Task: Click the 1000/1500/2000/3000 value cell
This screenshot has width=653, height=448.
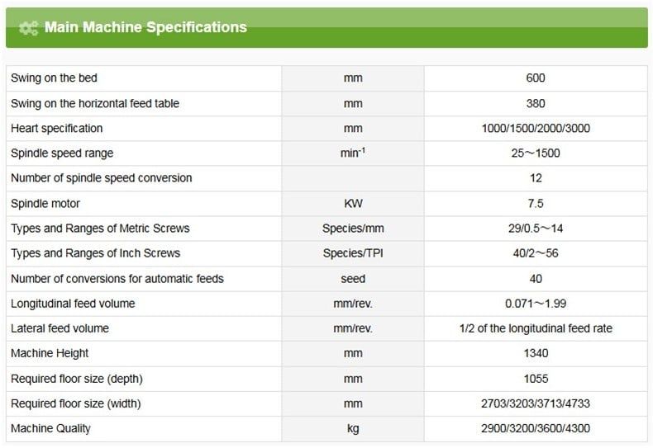Action: tap(535, 129)
